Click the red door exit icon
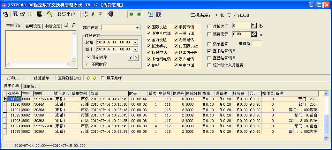Viewport: 332px width, 150px height. click(x=110, y=14)
